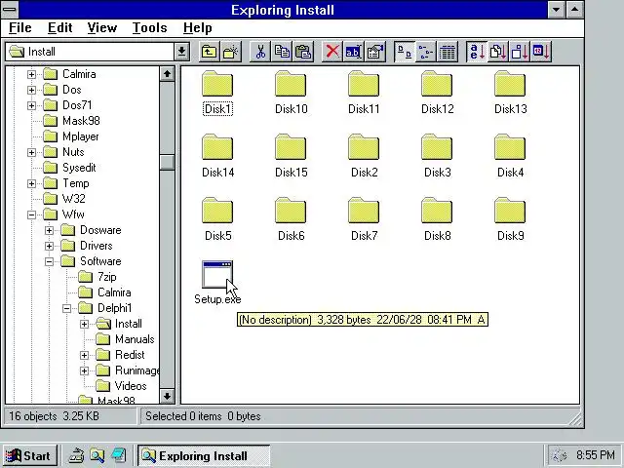The image size is (624, 468).
Task: Expand the Drivers tree node
Action: [49, 246]
